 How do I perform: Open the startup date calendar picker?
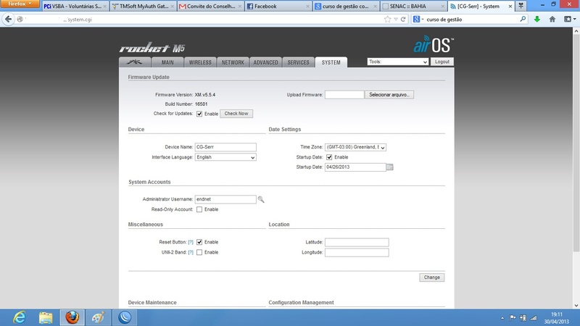point(389,167)
